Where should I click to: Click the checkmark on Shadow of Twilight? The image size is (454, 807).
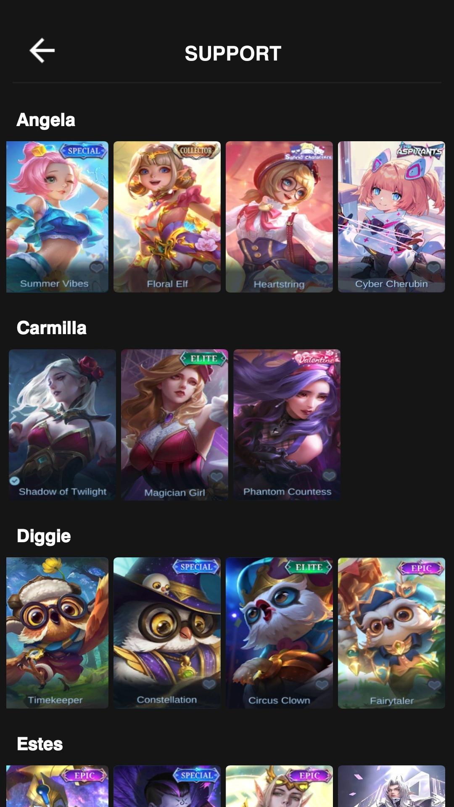pos(14,480)
